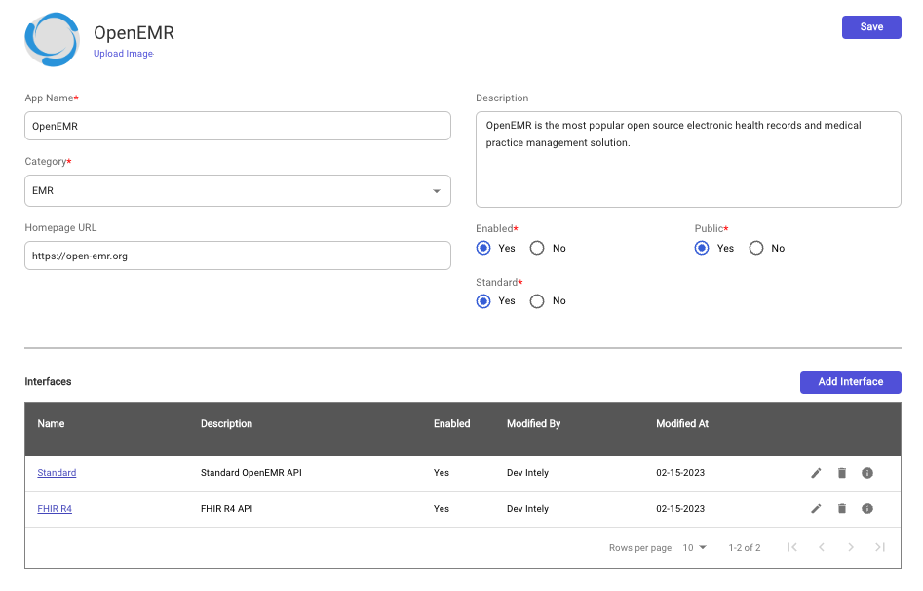Sort by the Enabled column header

click(452, 424)
